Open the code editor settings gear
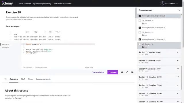 (122, 72)
